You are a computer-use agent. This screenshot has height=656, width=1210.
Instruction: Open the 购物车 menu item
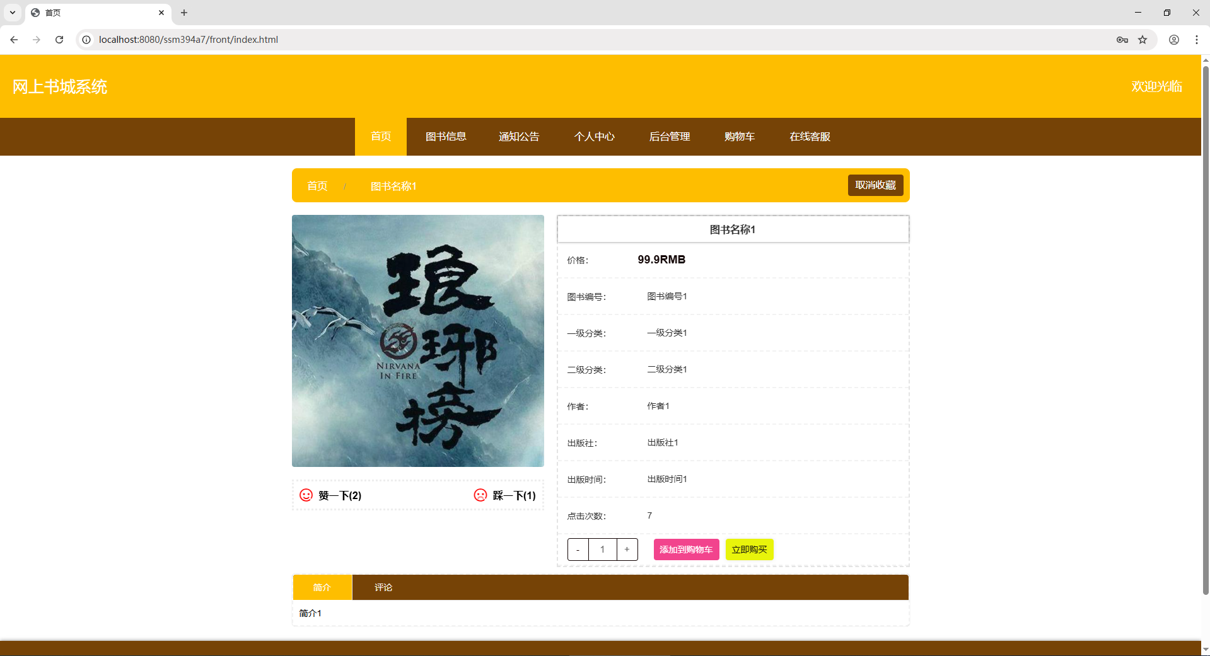pyautogui.click(x=740, y=137)
